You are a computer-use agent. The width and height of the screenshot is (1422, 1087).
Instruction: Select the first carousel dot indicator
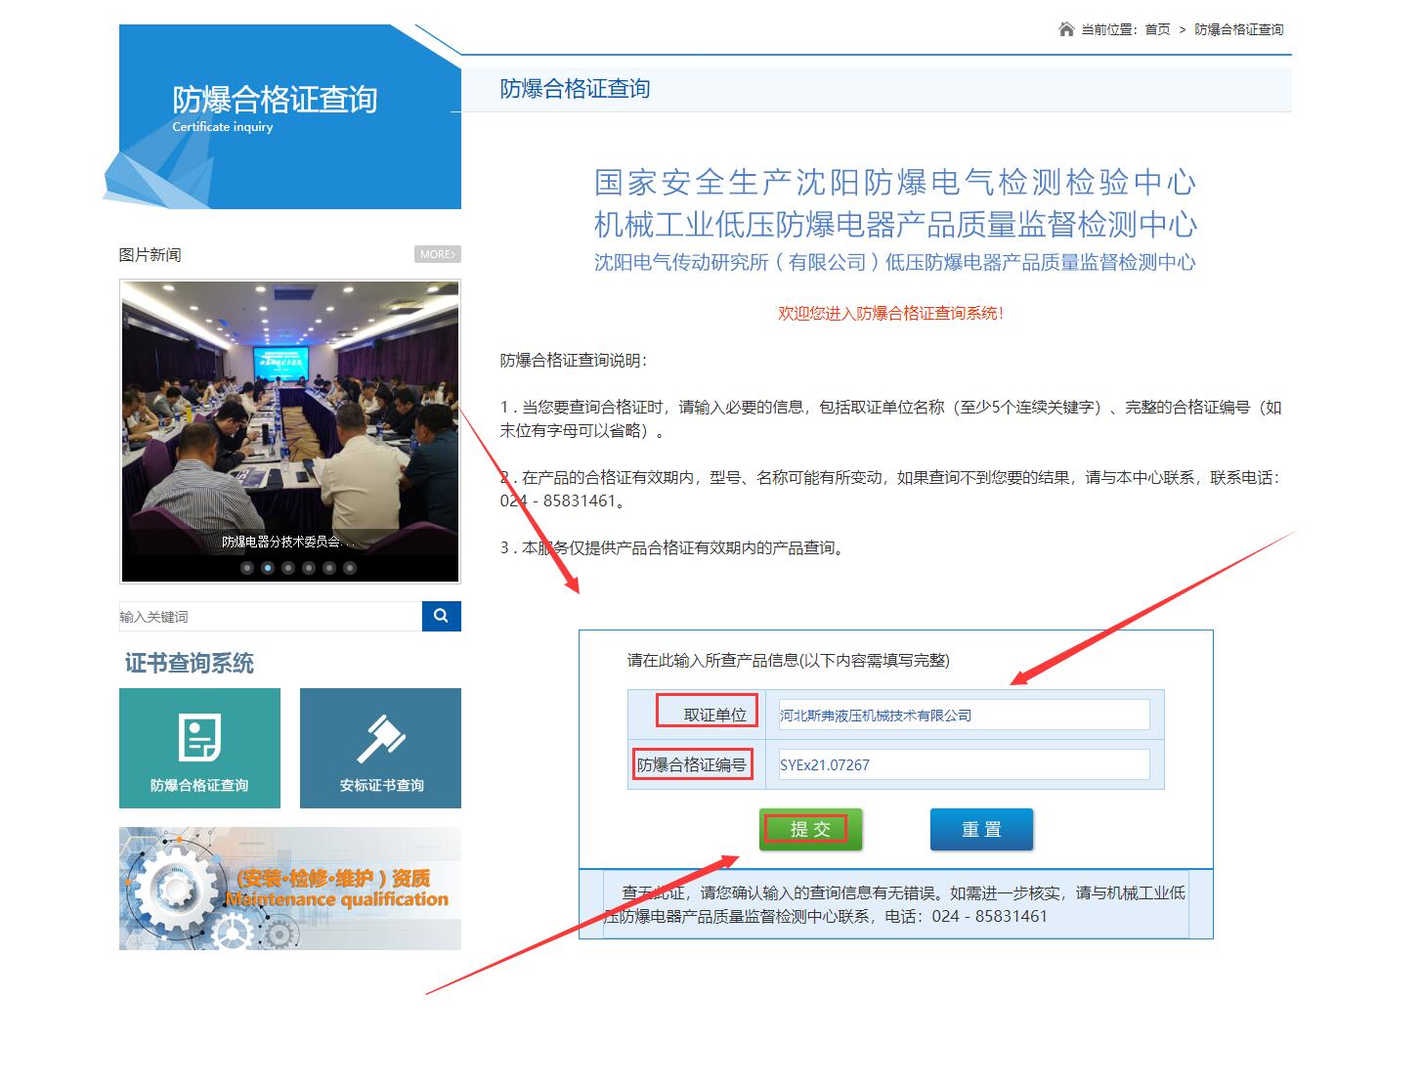247,568
